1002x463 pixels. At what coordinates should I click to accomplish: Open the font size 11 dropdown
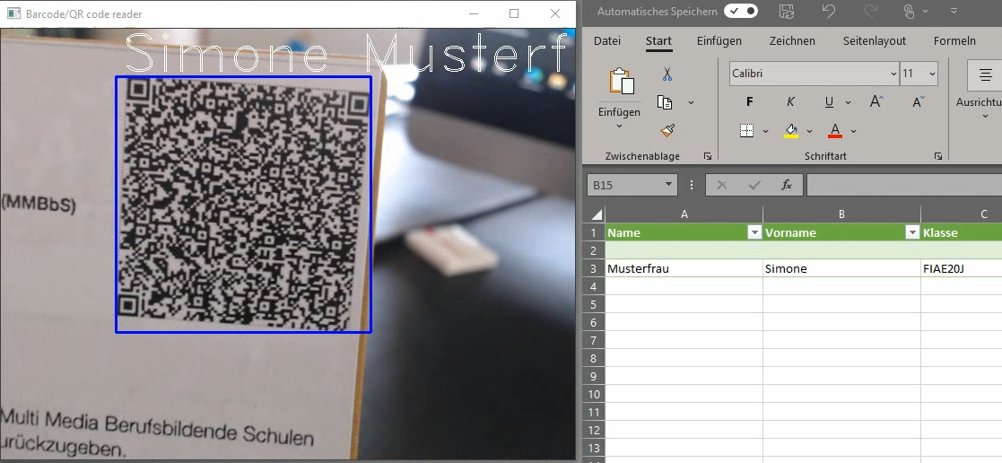click(x=932, y=74)
